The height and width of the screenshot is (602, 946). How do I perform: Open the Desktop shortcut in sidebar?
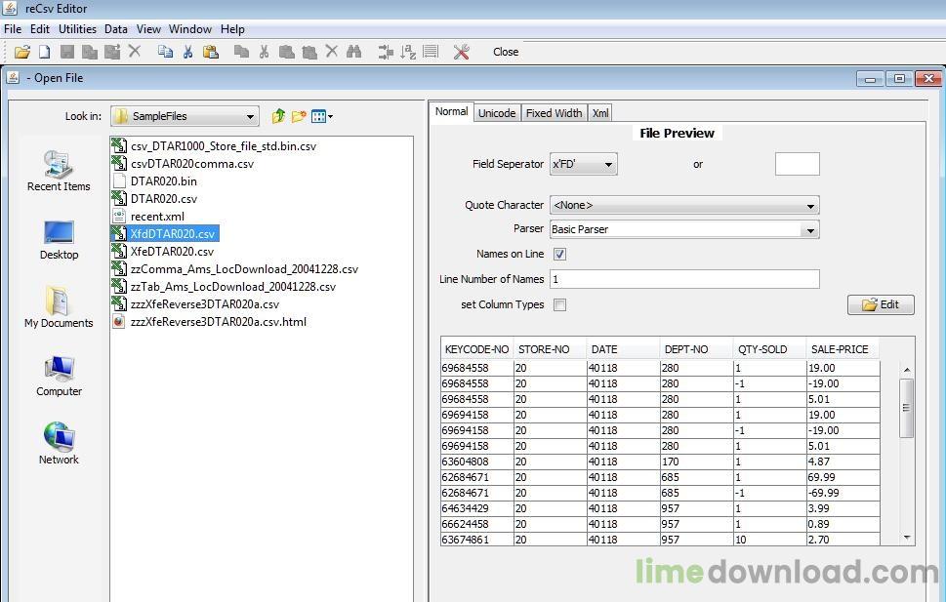(x=60, y=240)
